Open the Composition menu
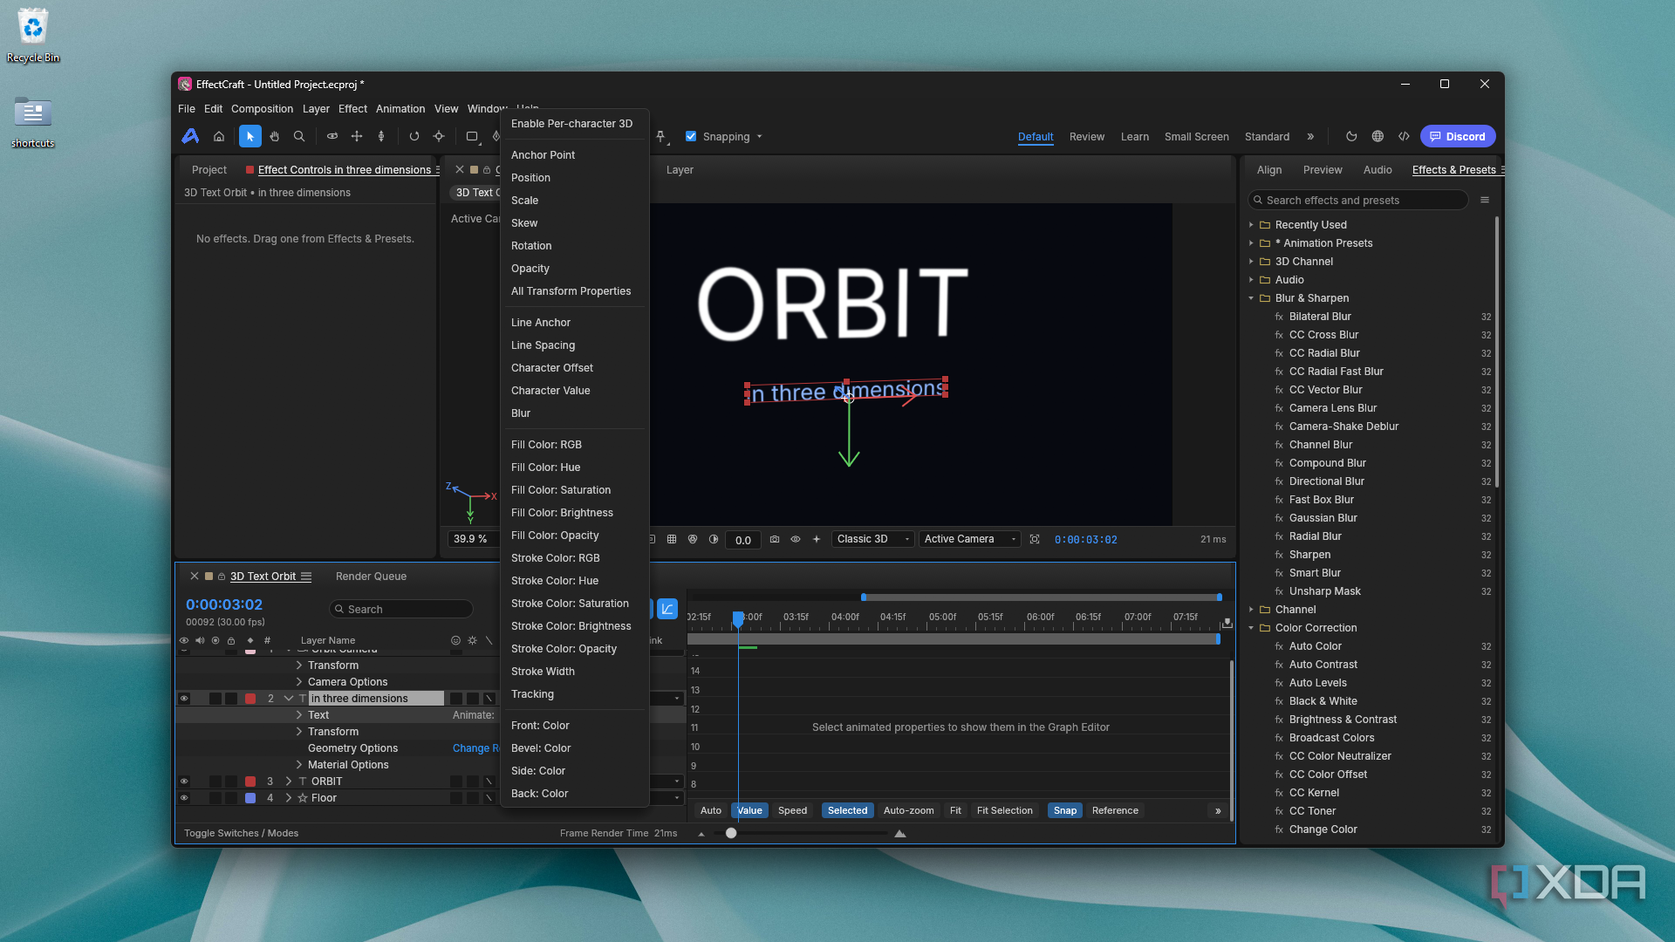The height and width of the screenshot is (942, 1675). [x=262, y=109]
